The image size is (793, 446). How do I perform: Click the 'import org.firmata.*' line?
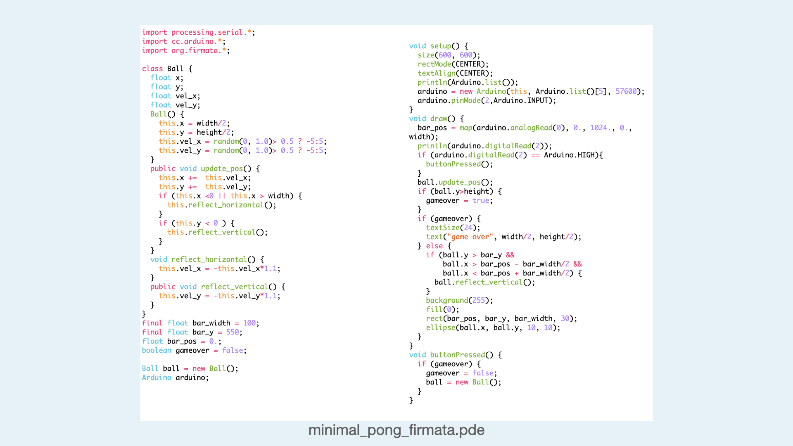point(185,50)
